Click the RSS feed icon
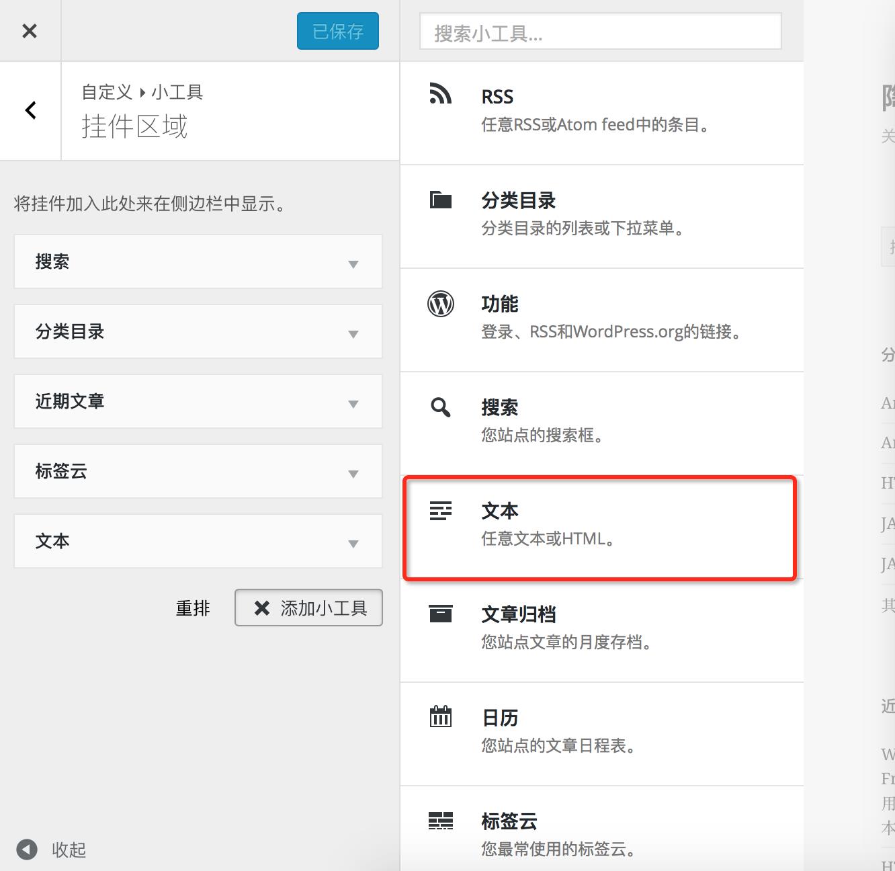Image resolution: width=895 pixels, height=871 pixels. tap(441, 93)
